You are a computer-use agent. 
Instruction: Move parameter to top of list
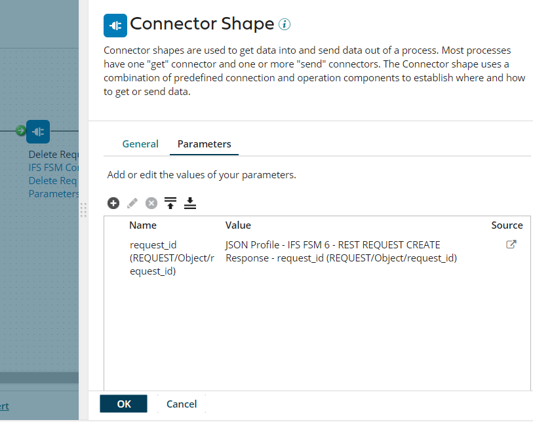(170, 203)
